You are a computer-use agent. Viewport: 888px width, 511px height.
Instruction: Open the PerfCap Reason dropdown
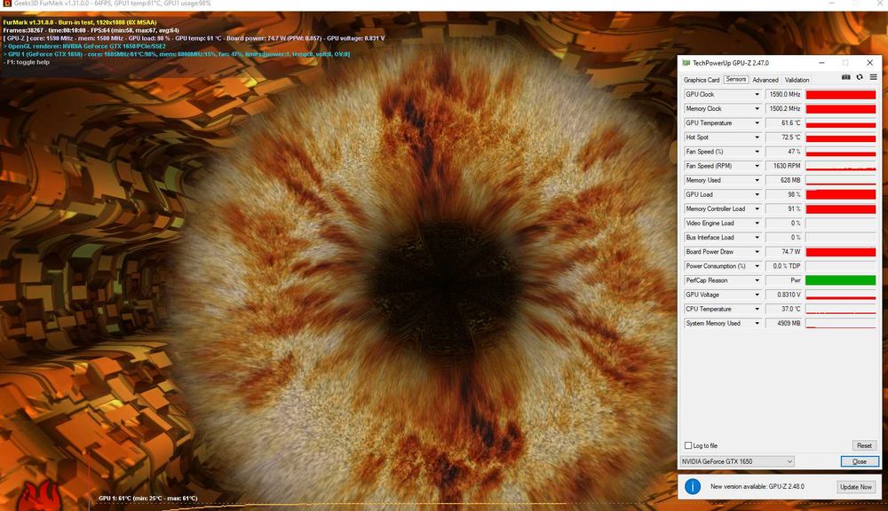(757, 280)
